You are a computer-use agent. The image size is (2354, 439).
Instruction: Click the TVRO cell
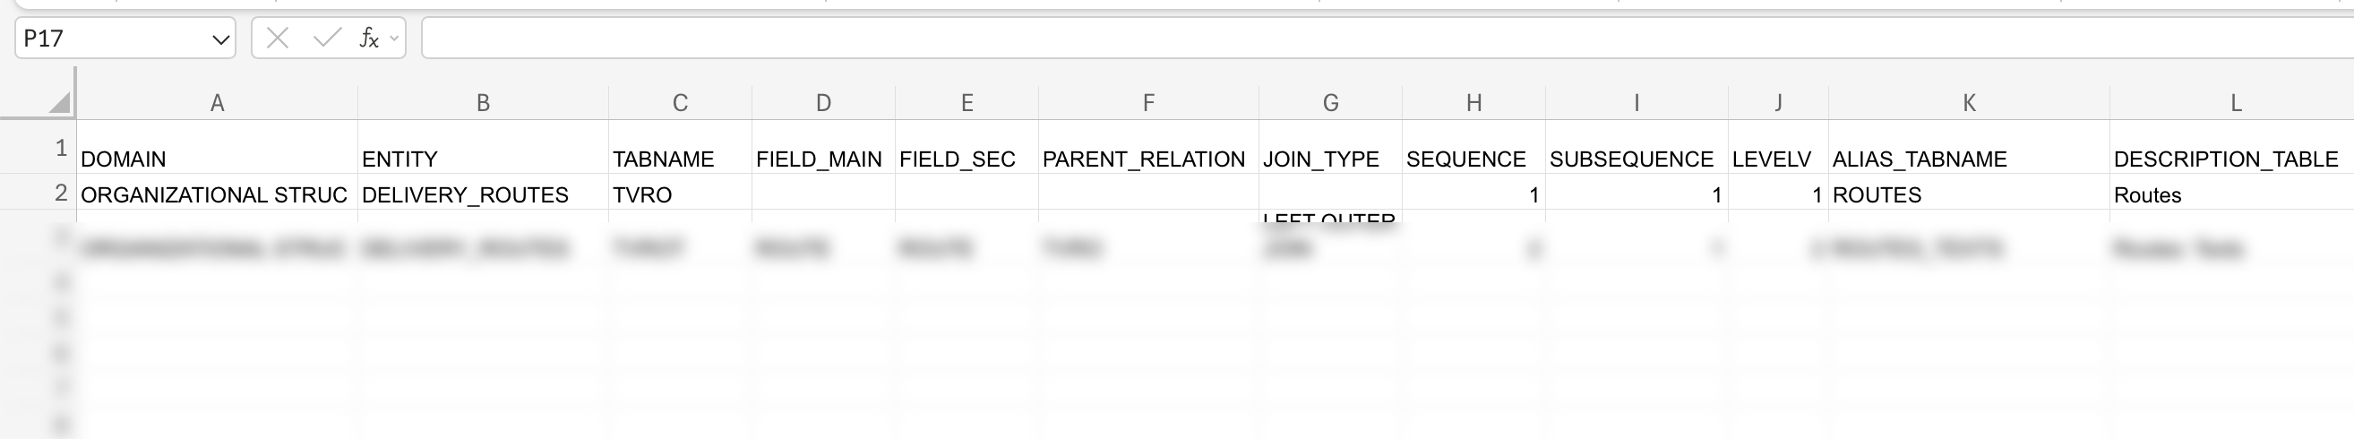click(x=680, y=194)
